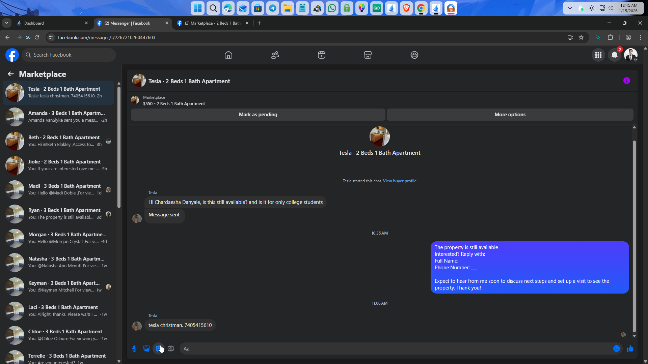648x364 pixels.
Task: Open the View buyer profile link
Action: [400, 181]
